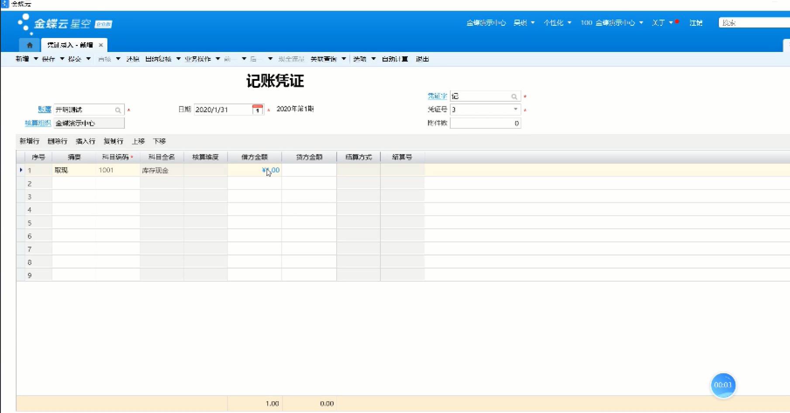This screenshot has width=790, height=413.
Task: Switch to the 凭证录入 - 新增 tab
Action: coord(70,45)
